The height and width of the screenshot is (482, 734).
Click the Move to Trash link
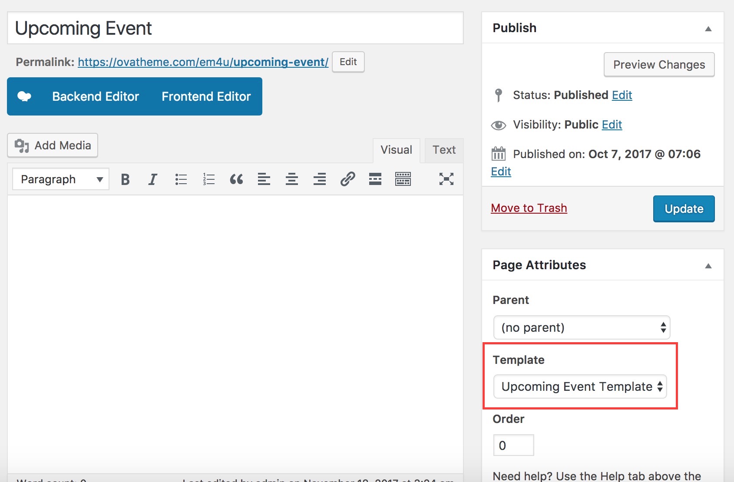pyautogui.click(x=529, y=208)
